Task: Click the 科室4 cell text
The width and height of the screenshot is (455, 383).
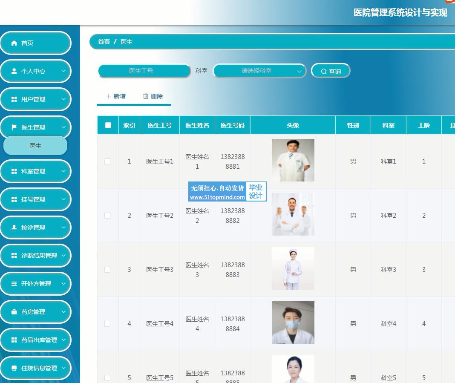Action: [x=389, y=323]
